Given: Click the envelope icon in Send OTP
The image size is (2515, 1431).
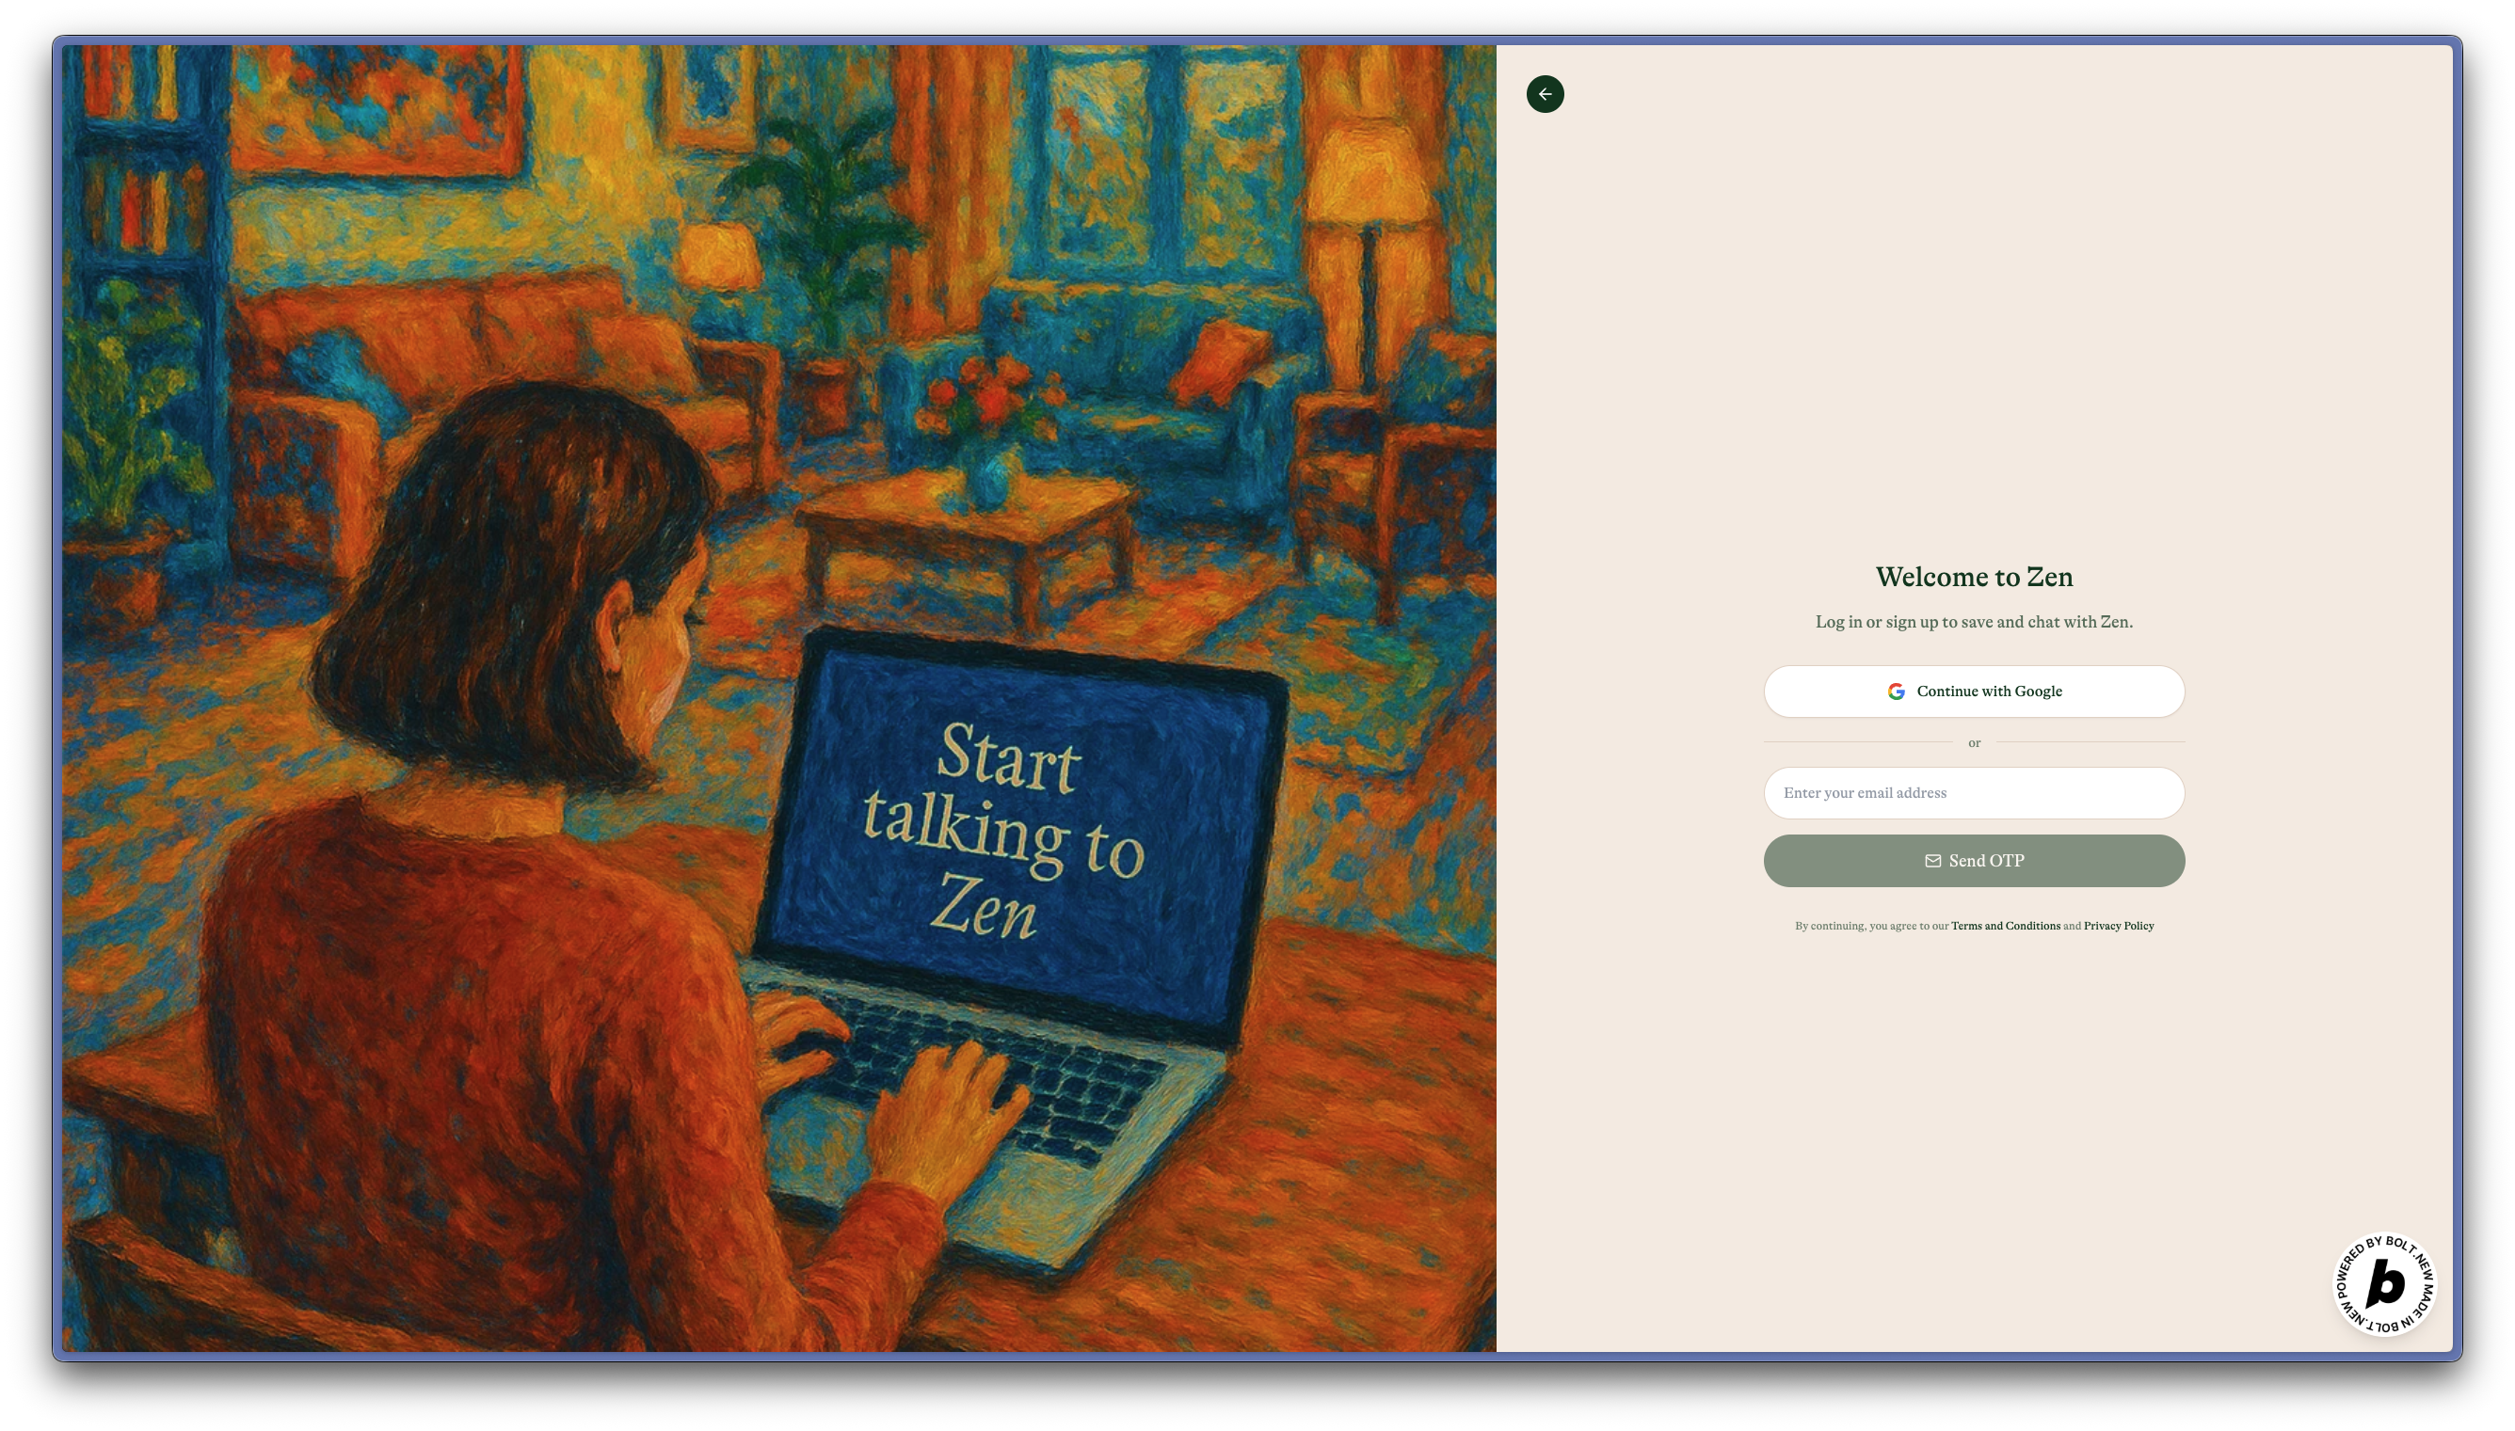Looking at the screenshot, I should point(1932,861).
